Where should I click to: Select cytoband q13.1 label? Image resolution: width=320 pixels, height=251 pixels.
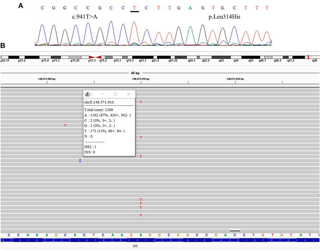(x=117, y=61)
